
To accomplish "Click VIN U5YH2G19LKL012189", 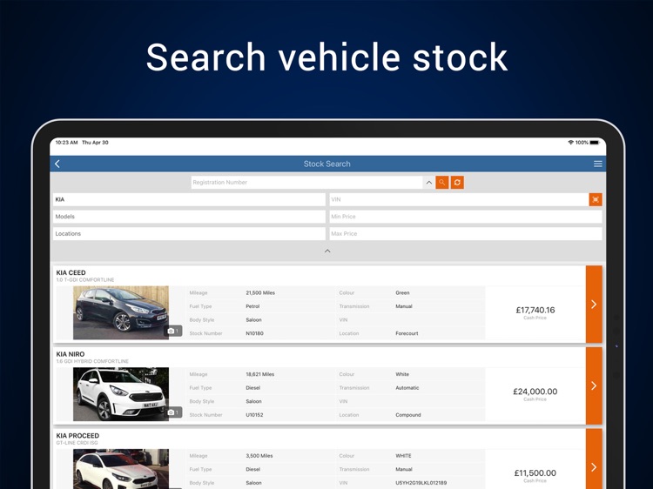I will click(421, 483).
